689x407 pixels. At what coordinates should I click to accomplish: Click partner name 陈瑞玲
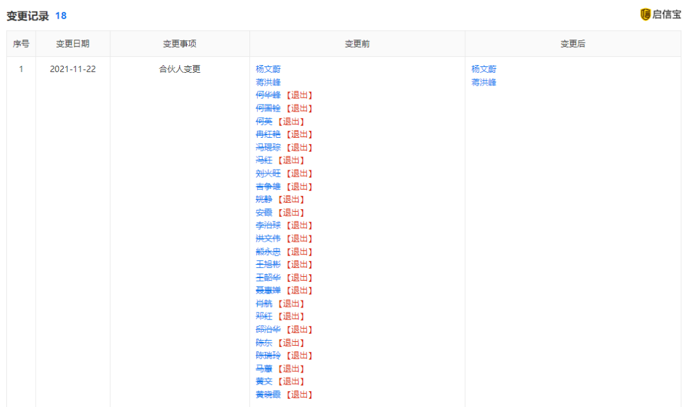268,355
